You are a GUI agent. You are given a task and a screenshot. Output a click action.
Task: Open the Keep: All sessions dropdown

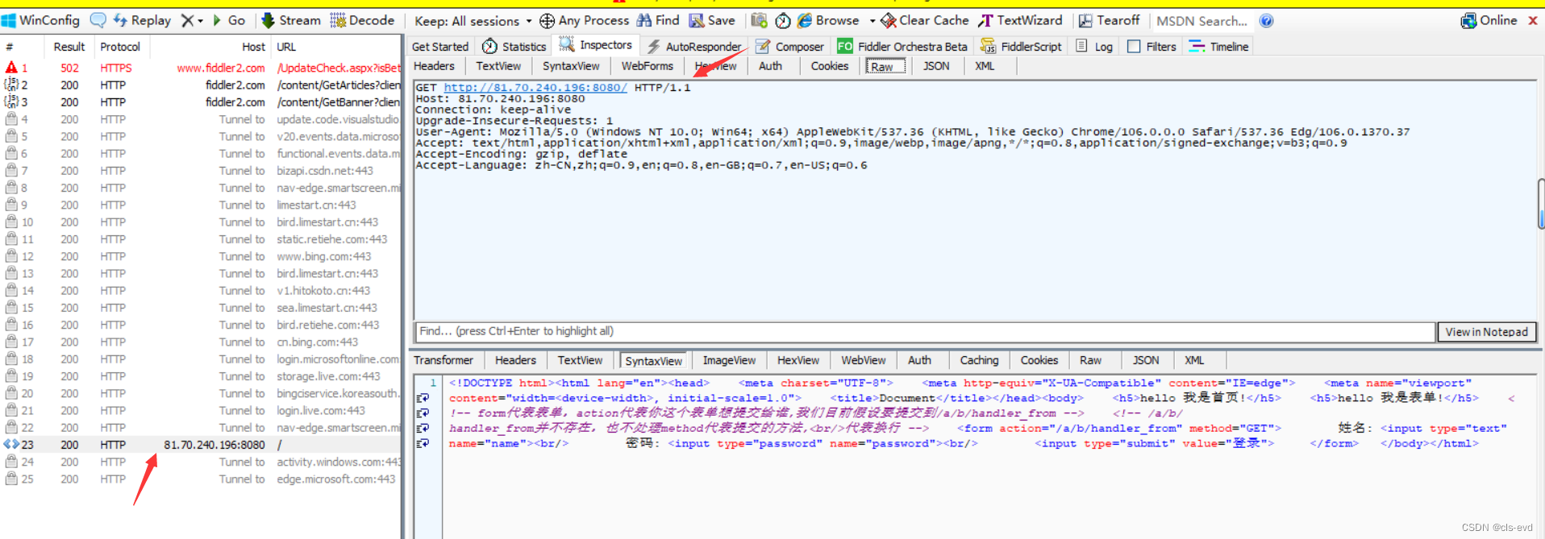473,21
